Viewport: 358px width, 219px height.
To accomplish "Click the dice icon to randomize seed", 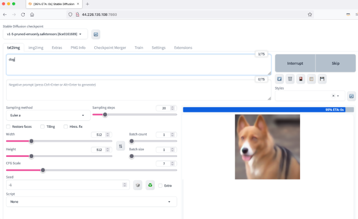I will (x=138, y=185).
